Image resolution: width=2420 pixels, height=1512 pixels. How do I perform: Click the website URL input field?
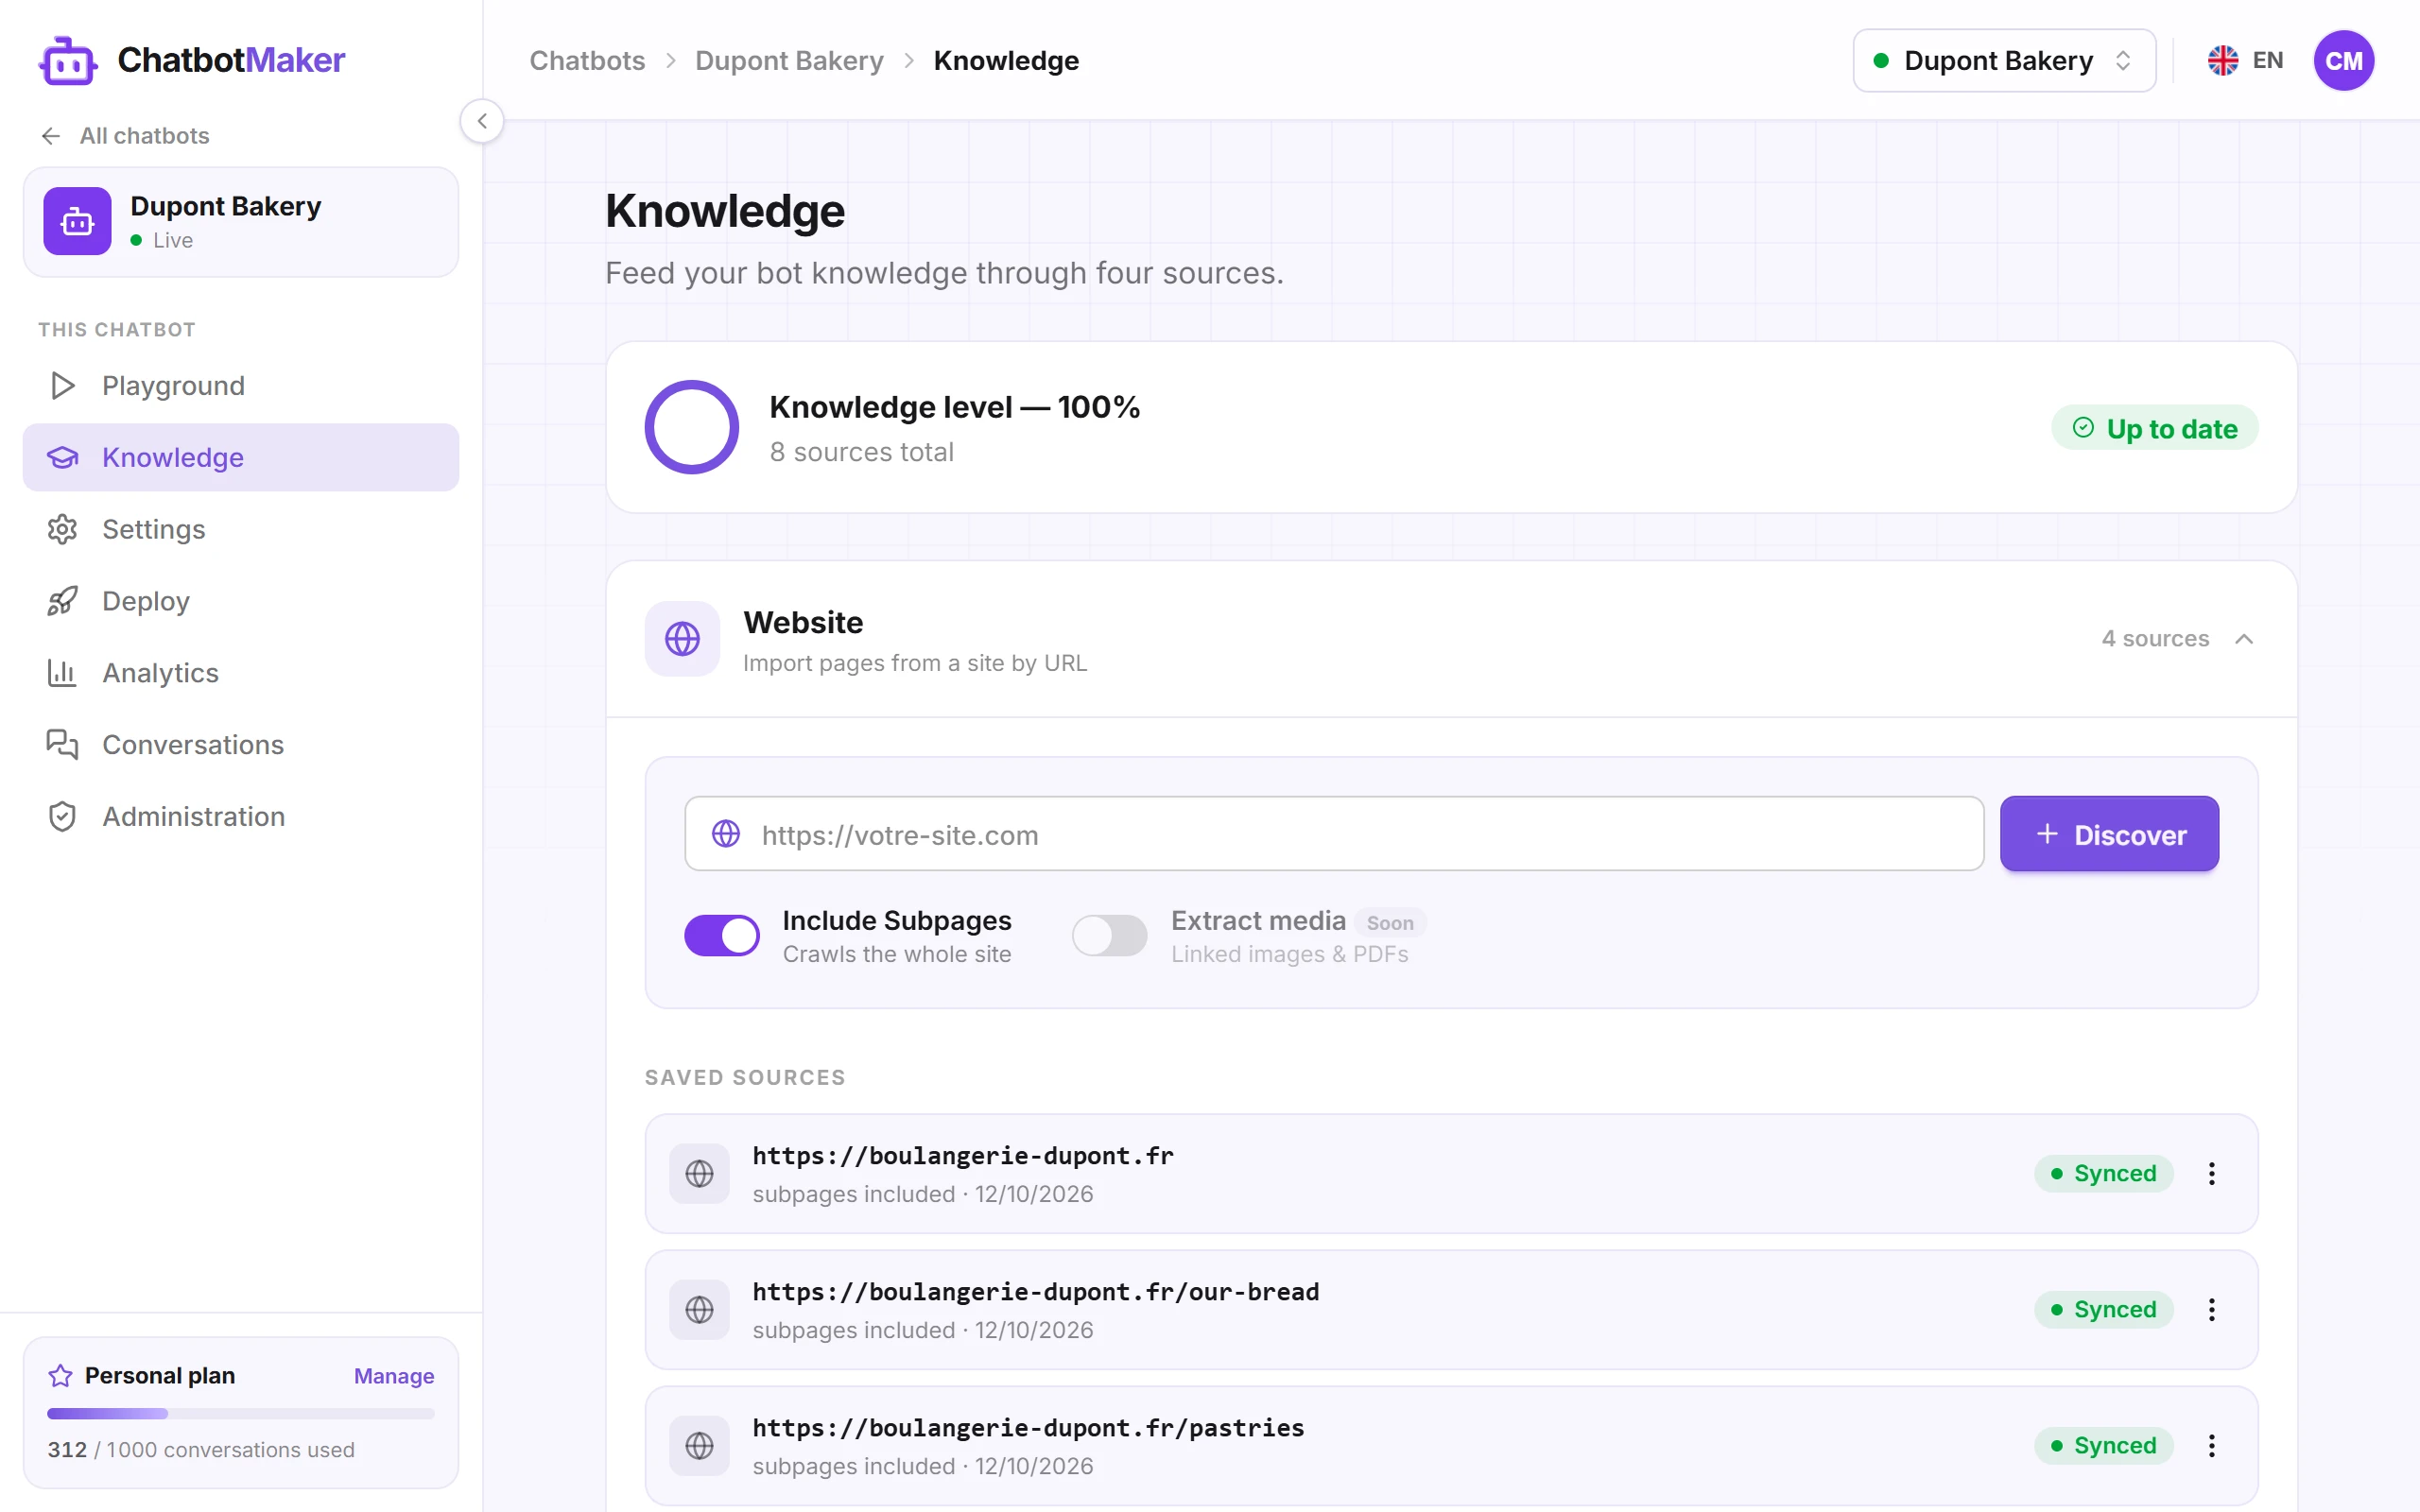pos(1334,833)
